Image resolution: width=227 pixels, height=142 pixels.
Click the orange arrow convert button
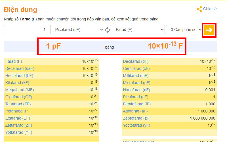(x=209, y=30)
